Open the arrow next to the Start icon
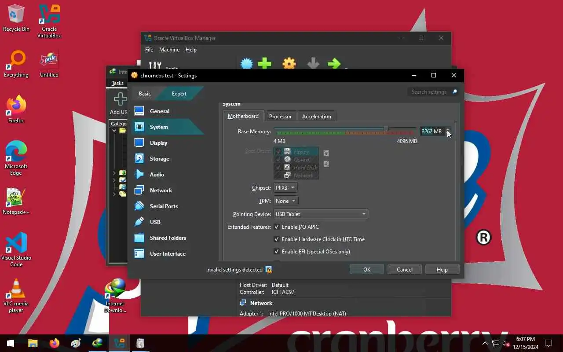563x352 pixels. pos(346,68)
